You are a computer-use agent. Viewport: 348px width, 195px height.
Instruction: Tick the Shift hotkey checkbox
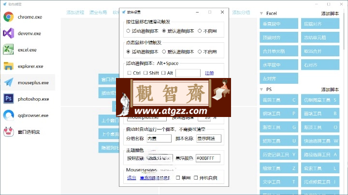click(x=145, y=73)
